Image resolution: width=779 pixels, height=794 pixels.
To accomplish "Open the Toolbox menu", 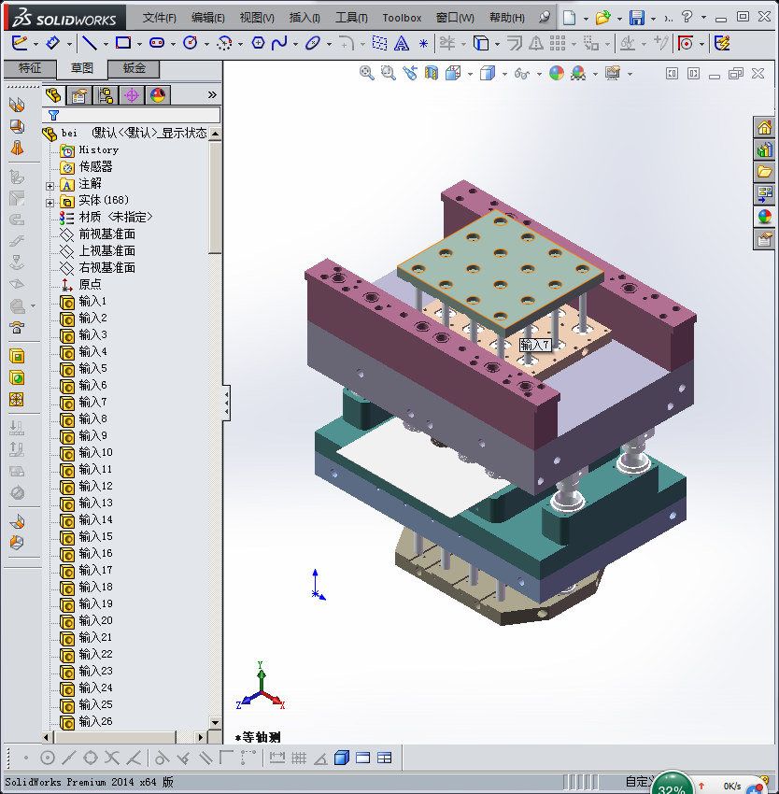I will [x=402, y=18].
